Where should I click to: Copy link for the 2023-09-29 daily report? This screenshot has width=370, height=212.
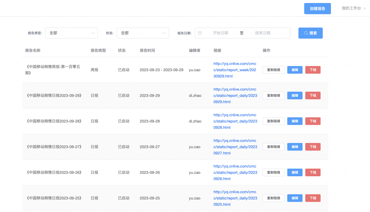(x=274, y=96)
